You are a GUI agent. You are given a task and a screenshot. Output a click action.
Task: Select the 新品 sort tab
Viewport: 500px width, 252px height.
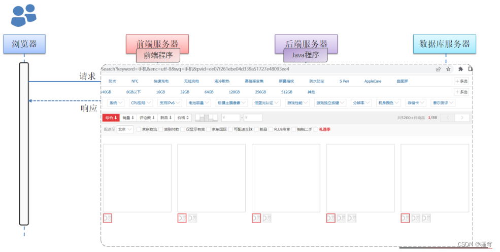(166, 118)
